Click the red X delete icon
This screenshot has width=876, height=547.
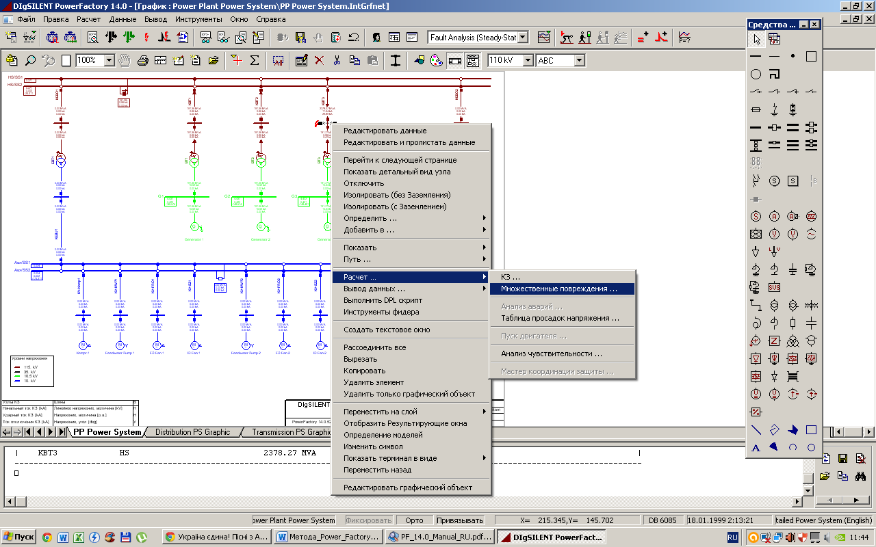click(x=319, y=60)
